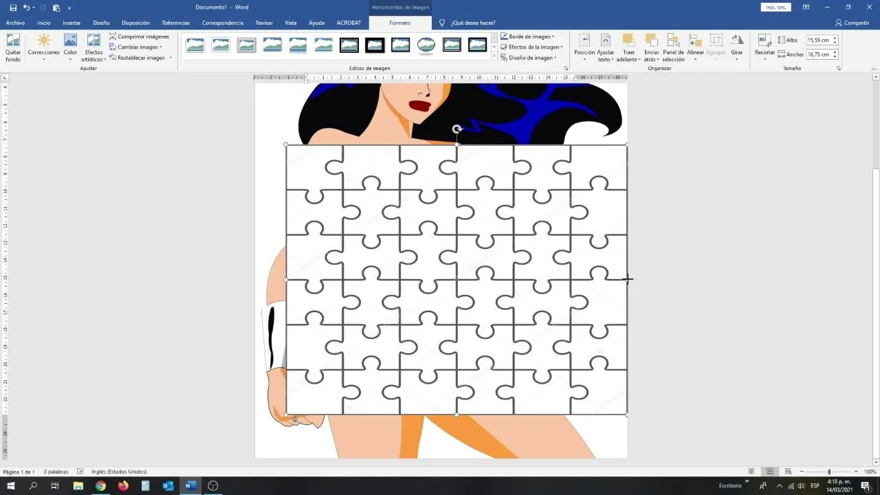880x495 pixels.
Task: Switch to the Formato ribbon tab
Action: [x=399, y=22]
